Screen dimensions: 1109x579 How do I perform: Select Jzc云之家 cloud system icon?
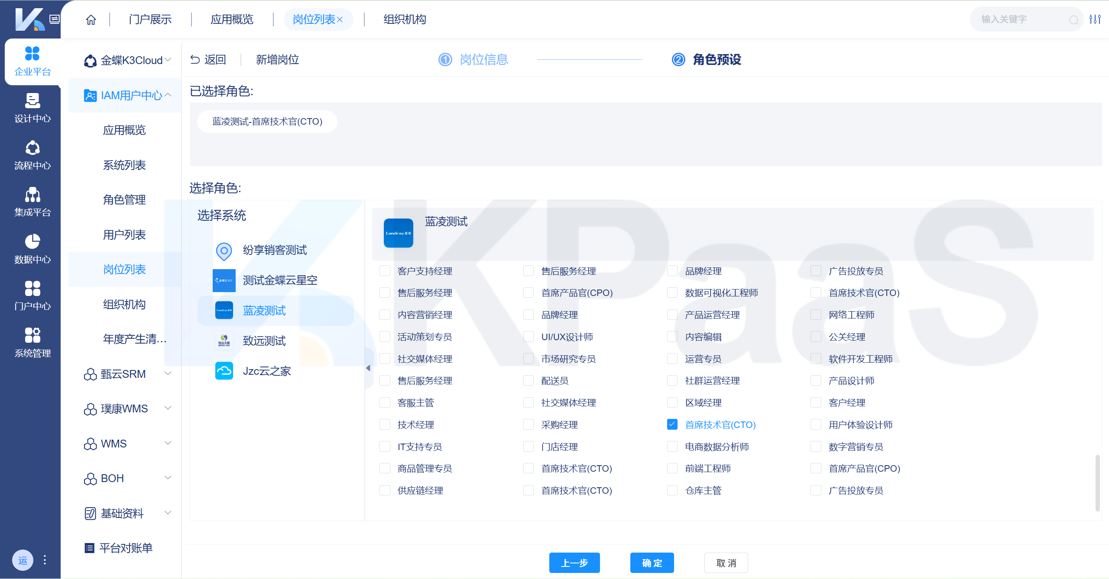(224, 371)
